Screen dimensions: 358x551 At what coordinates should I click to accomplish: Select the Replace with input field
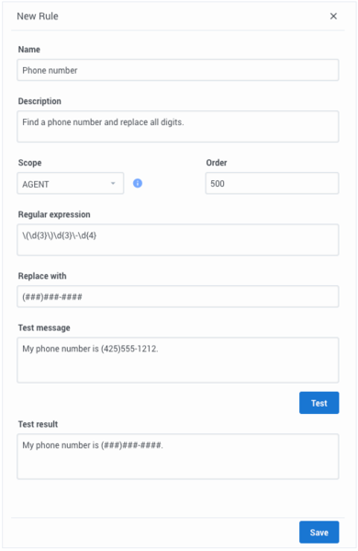(178, 296)
